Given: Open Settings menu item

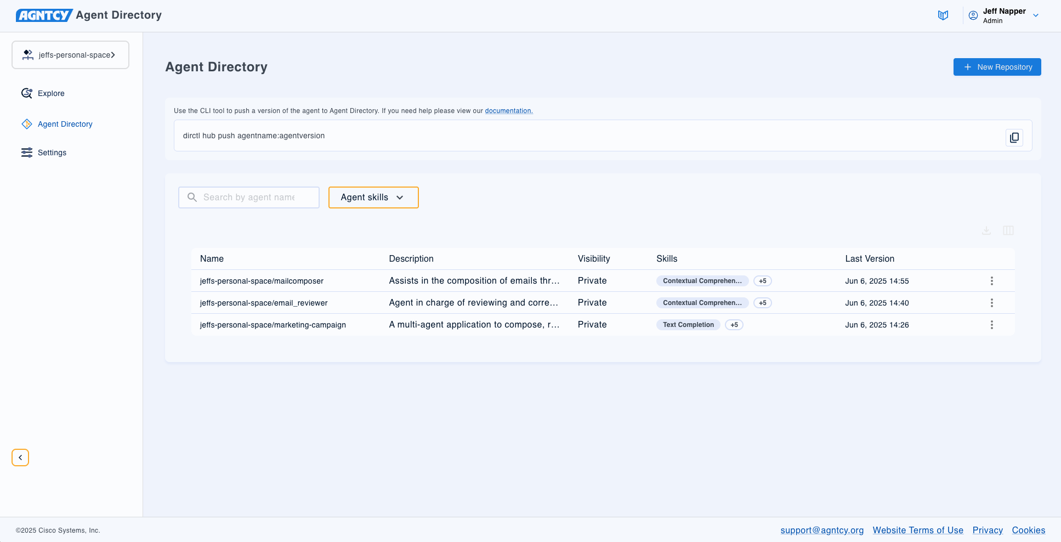Looking at the screenshot, I should click(x=52, y=153).
